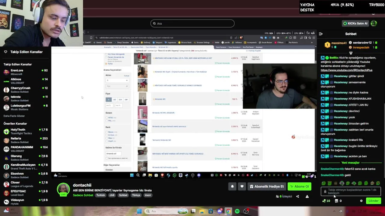Select GBP currency tab under Fiyat
This screenshot has width=385, height=216.
coord(126,100)
